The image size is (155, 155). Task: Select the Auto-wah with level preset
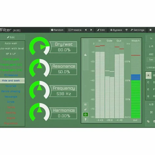(12, 49)
